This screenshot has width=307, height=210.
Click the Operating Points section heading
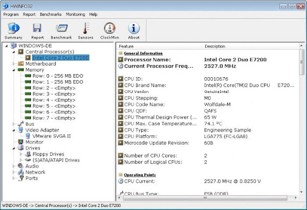(140, 175)
